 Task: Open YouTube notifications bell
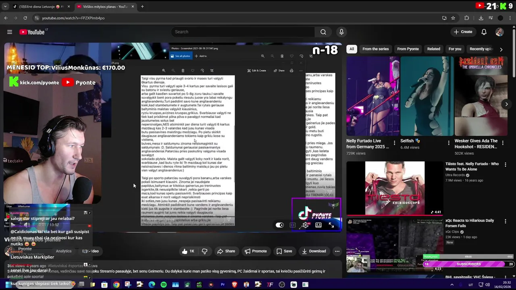coord(484,32)
